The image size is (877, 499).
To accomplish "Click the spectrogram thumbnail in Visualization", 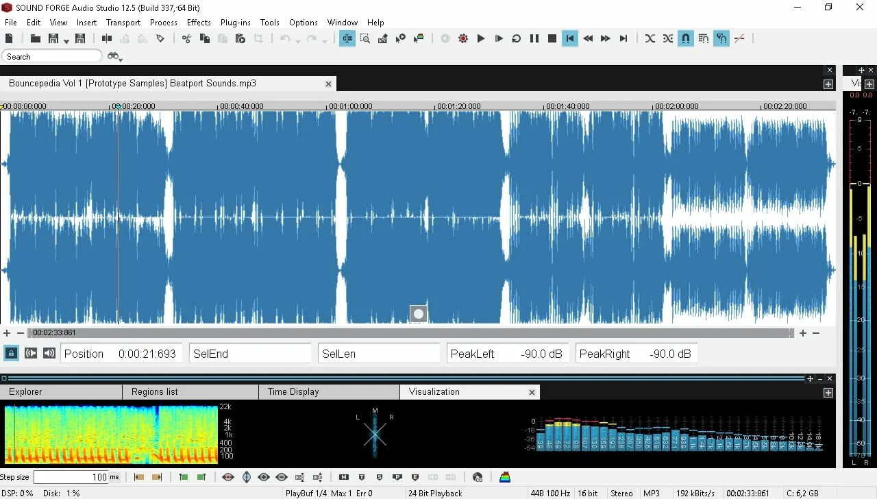I will tap(111, 434).
